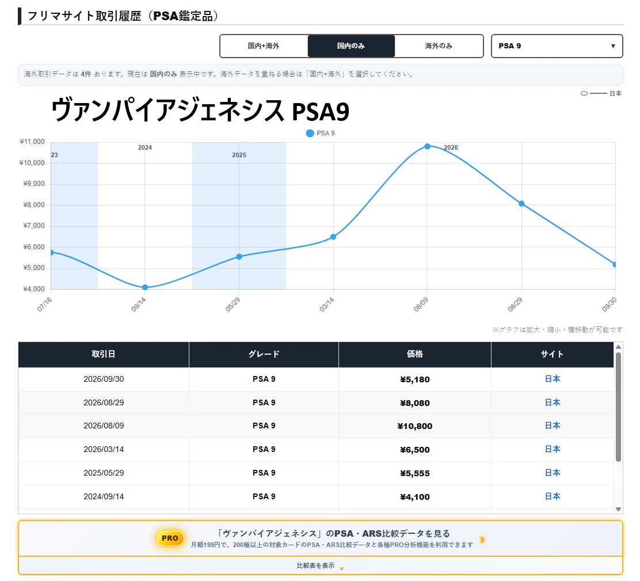Select the 国内のみ tab
The height and width of the screenshot is (581, 640).
click(351, 45)
